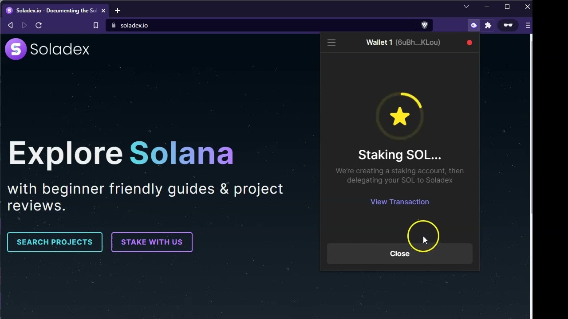
Task: Open the tab search chevron dropdown
Action: click(x=466, y=7)
